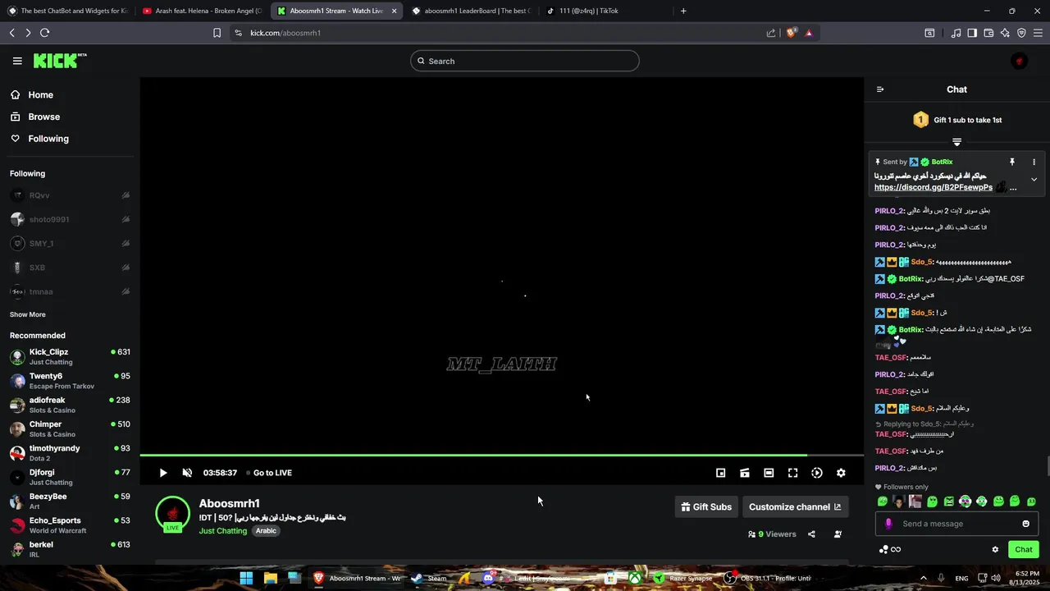Open playback speed icon in player controls

[817, 473]
